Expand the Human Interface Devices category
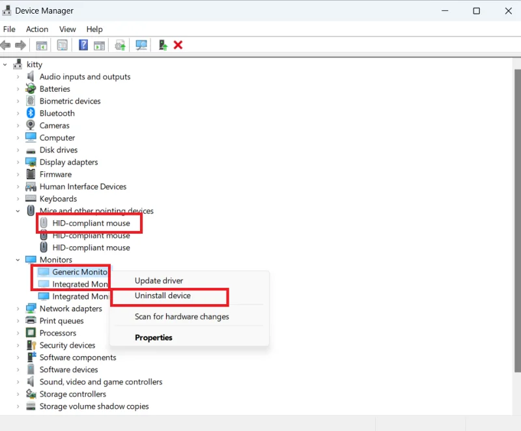 [x=18, y=187]
